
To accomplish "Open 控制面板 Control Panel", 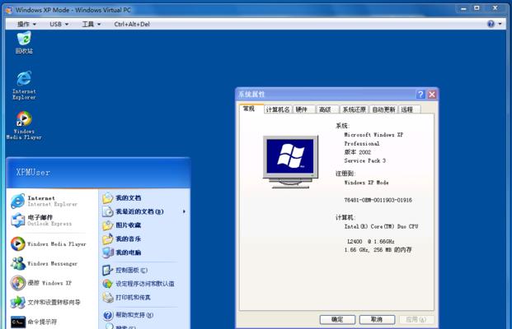I will [x=124, y=270].
